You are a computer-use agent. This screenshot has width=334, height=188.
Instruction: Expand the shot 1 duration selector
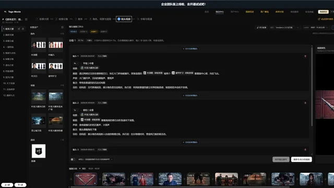[75, 64]
